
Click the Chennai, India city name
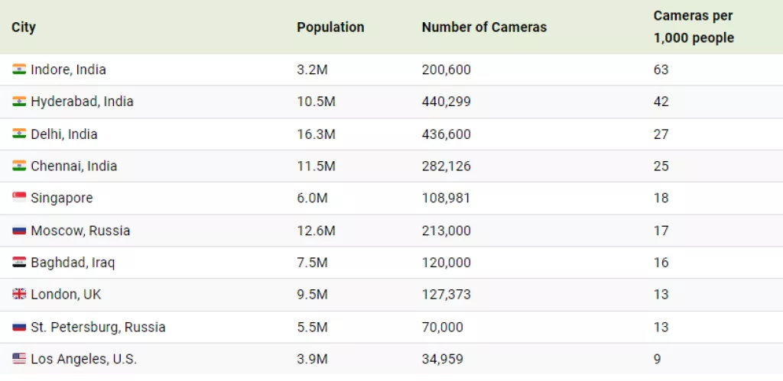tap(73, 166)
